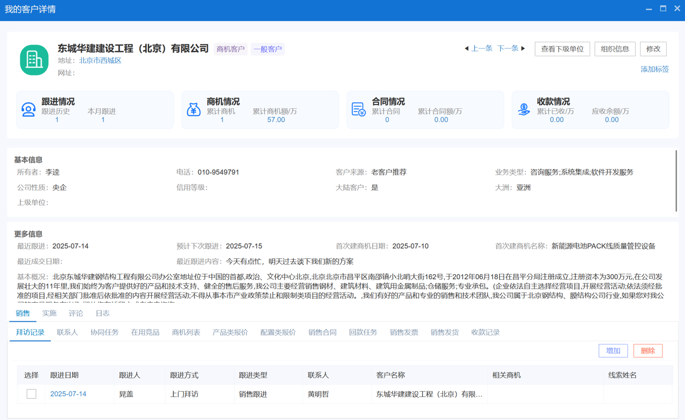Open the 评论 tab
This screenshot has height=420, width=685.
[76, 313]
